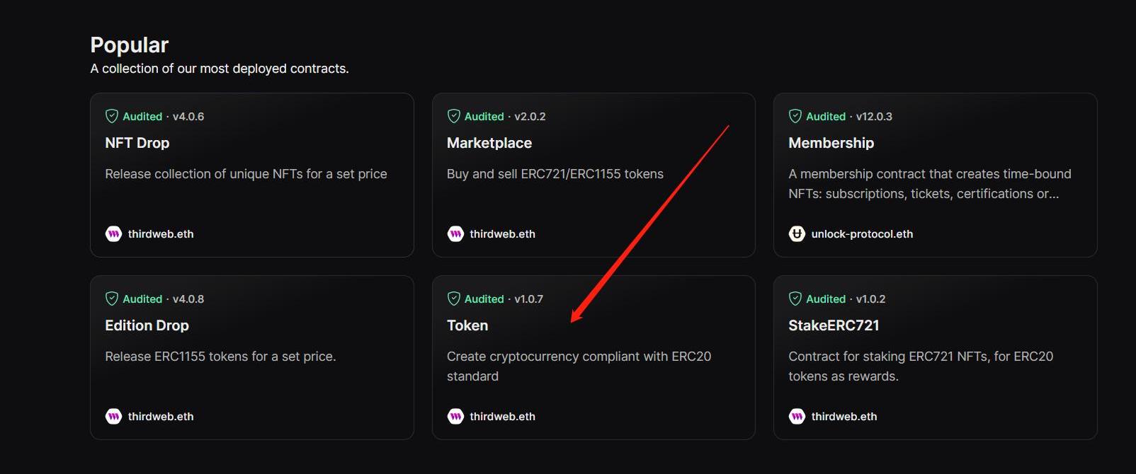Click the unlock-protocol avatar icon on Membership card
The width and height of the screenshot is (1136, 474).
pyautogui.click(x=797, y=234)
